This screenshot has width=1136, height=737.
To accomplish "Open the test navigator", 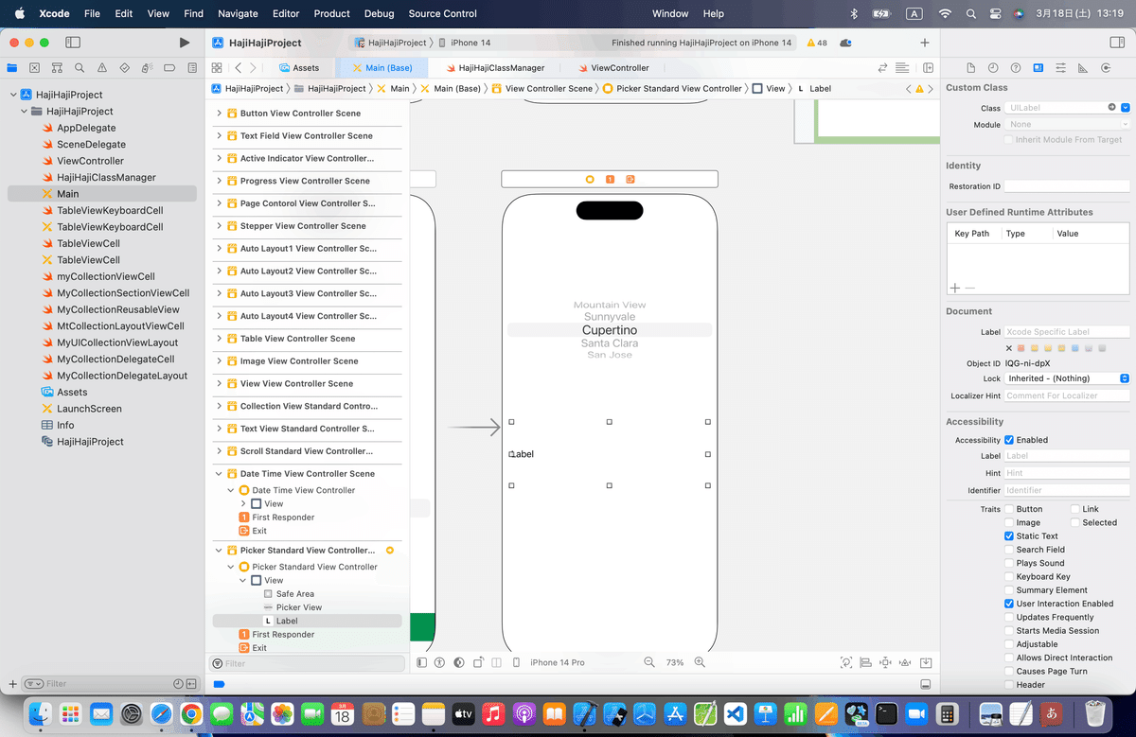I will pos(125,68).
